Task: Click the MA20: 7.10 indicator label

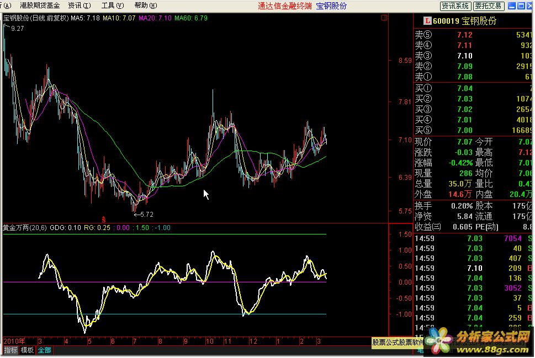Action: click(x=155, y=18)
